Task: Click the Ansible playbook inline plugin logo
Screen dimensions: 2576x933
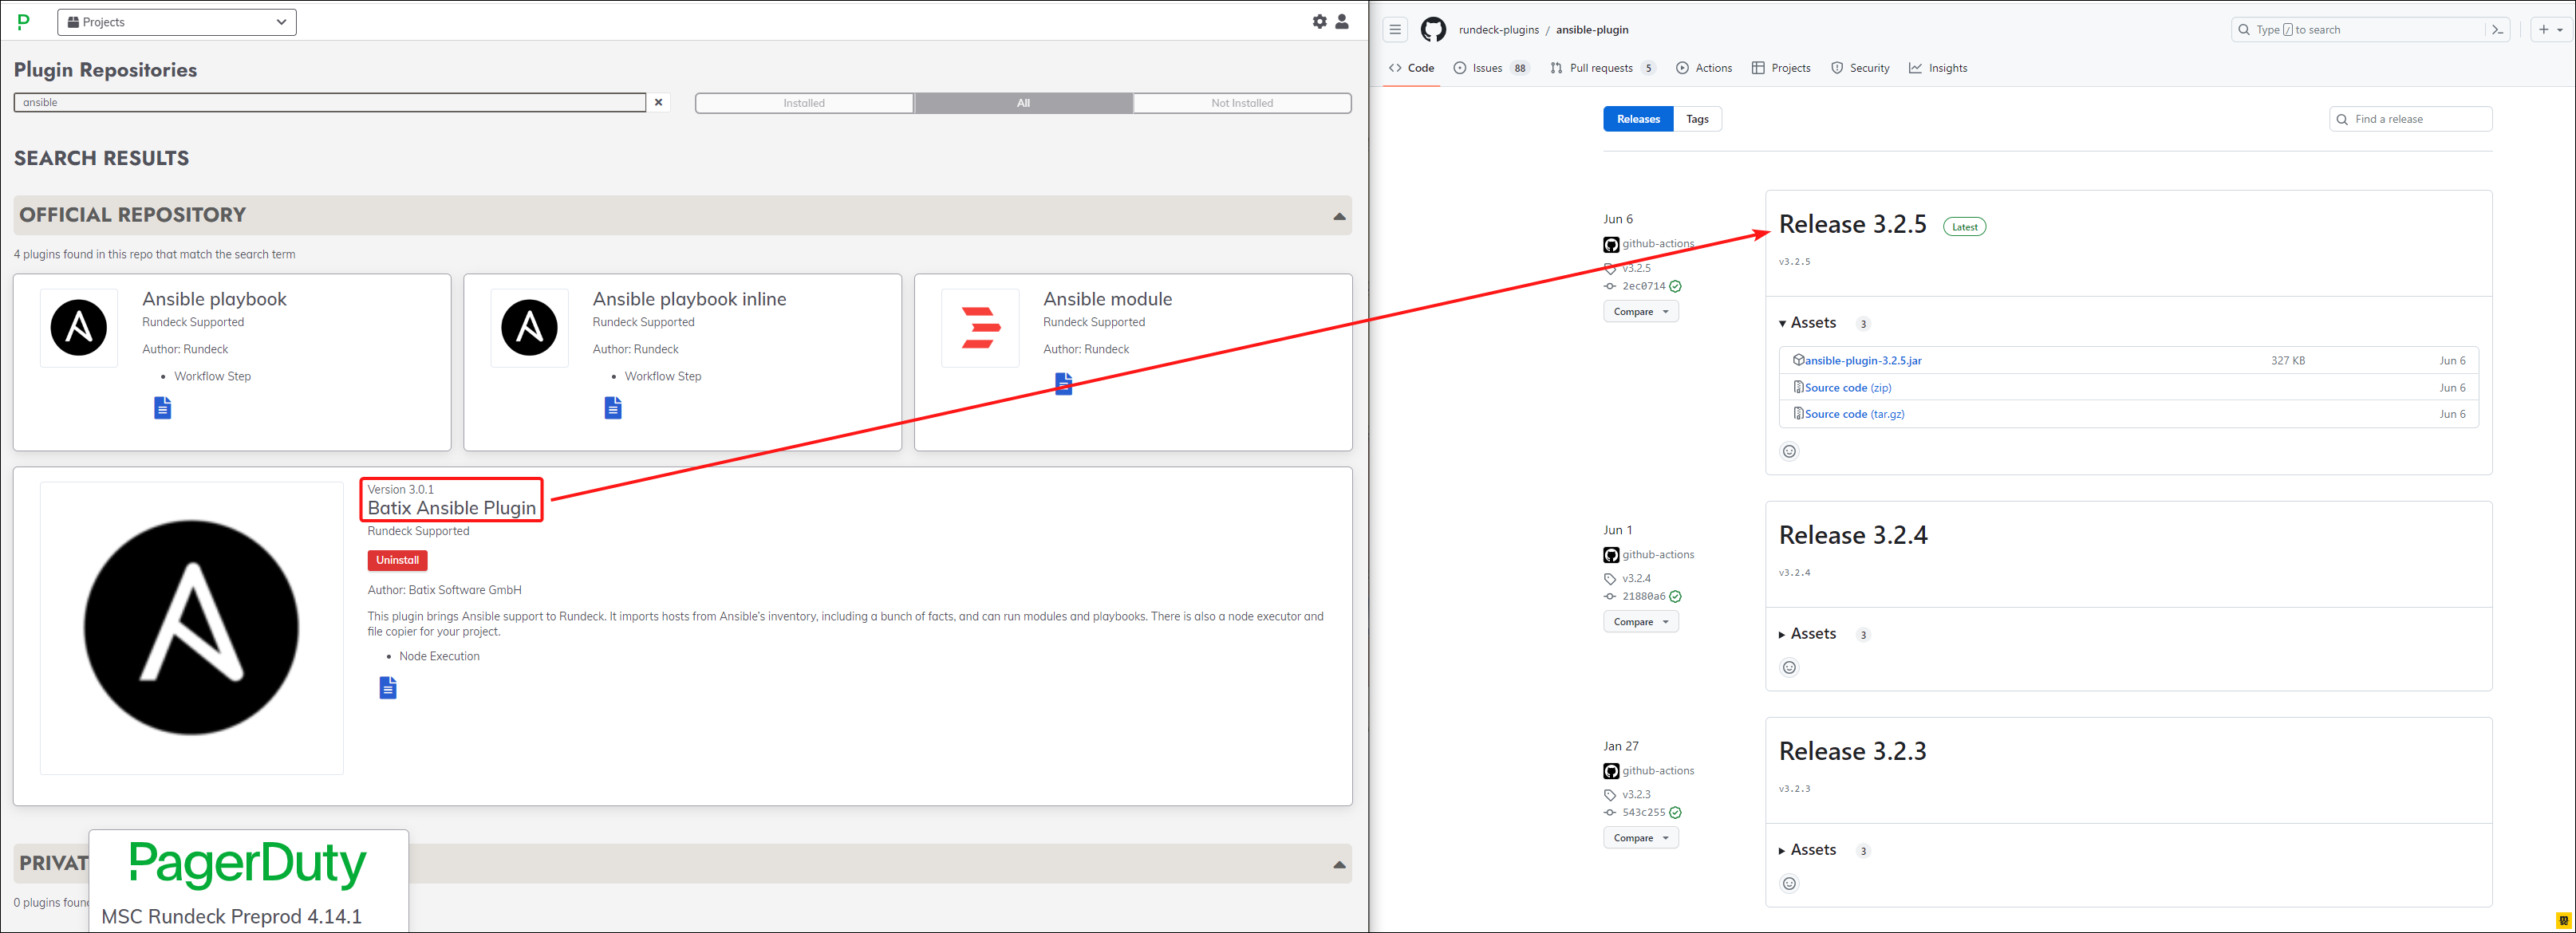Action: point(529,327)
